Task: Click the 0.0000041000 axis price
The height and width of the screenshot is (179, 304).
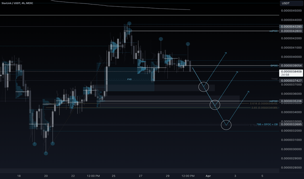Action: point(291,48)
